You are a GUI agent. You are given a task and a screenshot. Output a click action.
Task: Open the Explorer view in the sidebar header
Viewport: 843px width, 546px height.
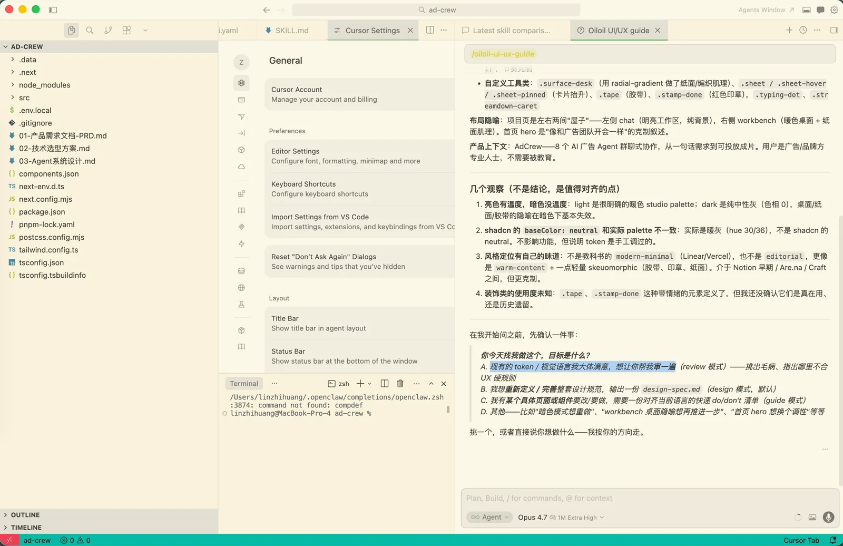71,31
